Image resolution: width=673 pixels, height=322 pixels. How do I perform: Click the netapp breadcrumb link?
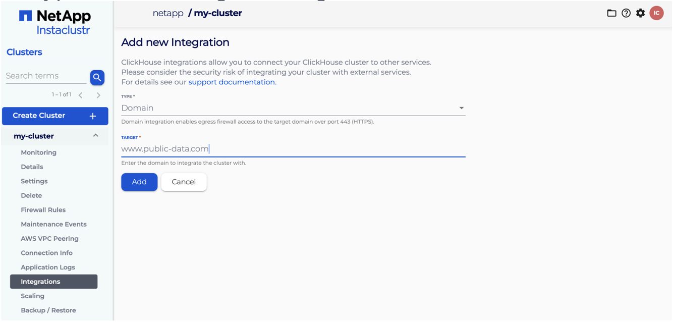point(168,13)
